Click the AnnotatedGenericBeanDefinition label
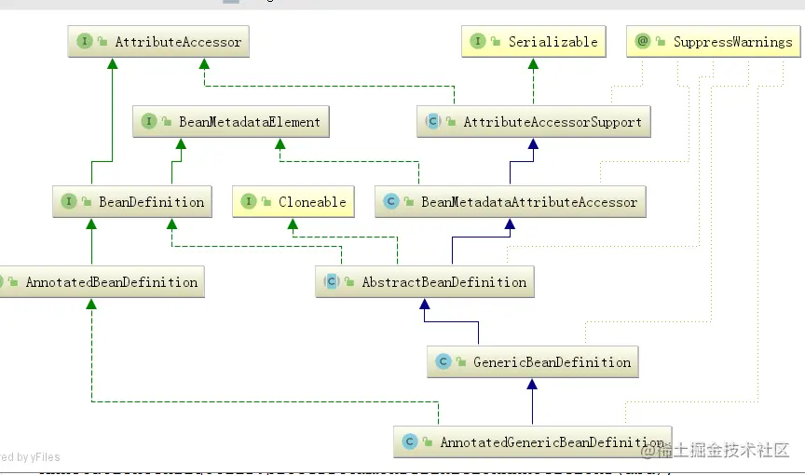The image size is (805, 475). [x=552, y=442]
